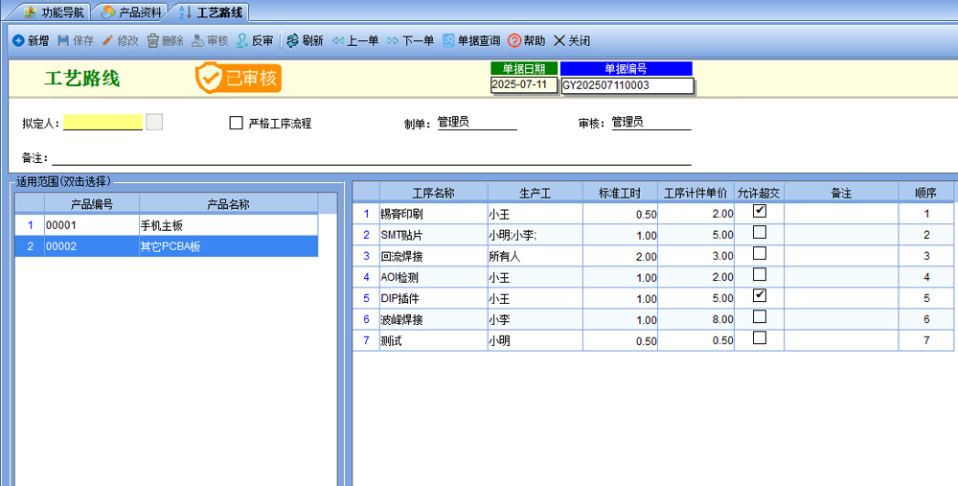Toggle 允许超交 for DIP插件 row
Viewport: 958px width, 486px height.
point(760,296)
